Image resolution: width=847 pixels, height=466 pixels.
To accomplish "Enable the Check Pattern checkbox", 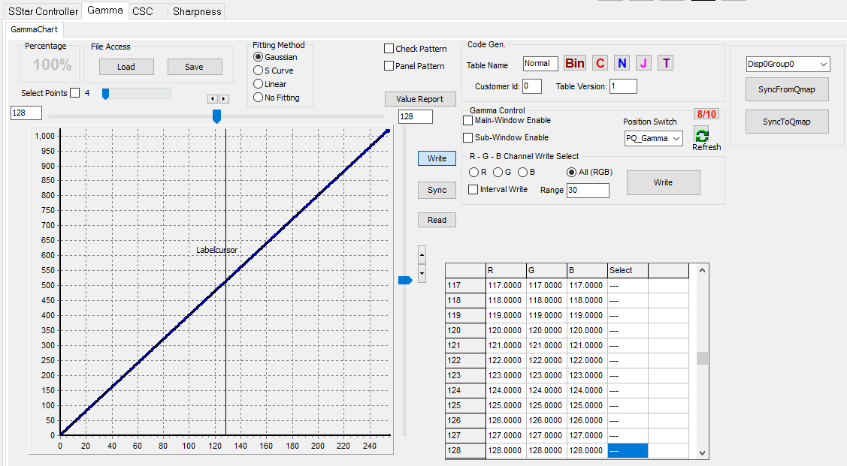I will [x=389, y=49].
